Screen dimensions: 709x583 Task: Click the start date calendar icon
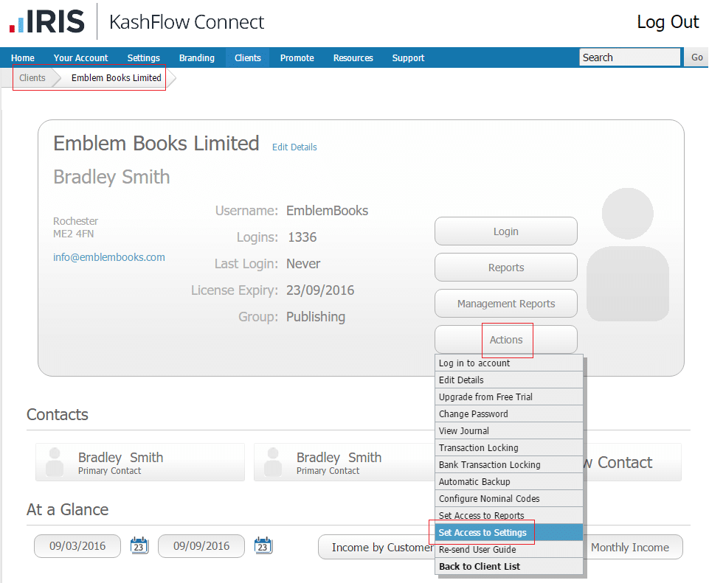pyautogui.click(x=139, y=546)
